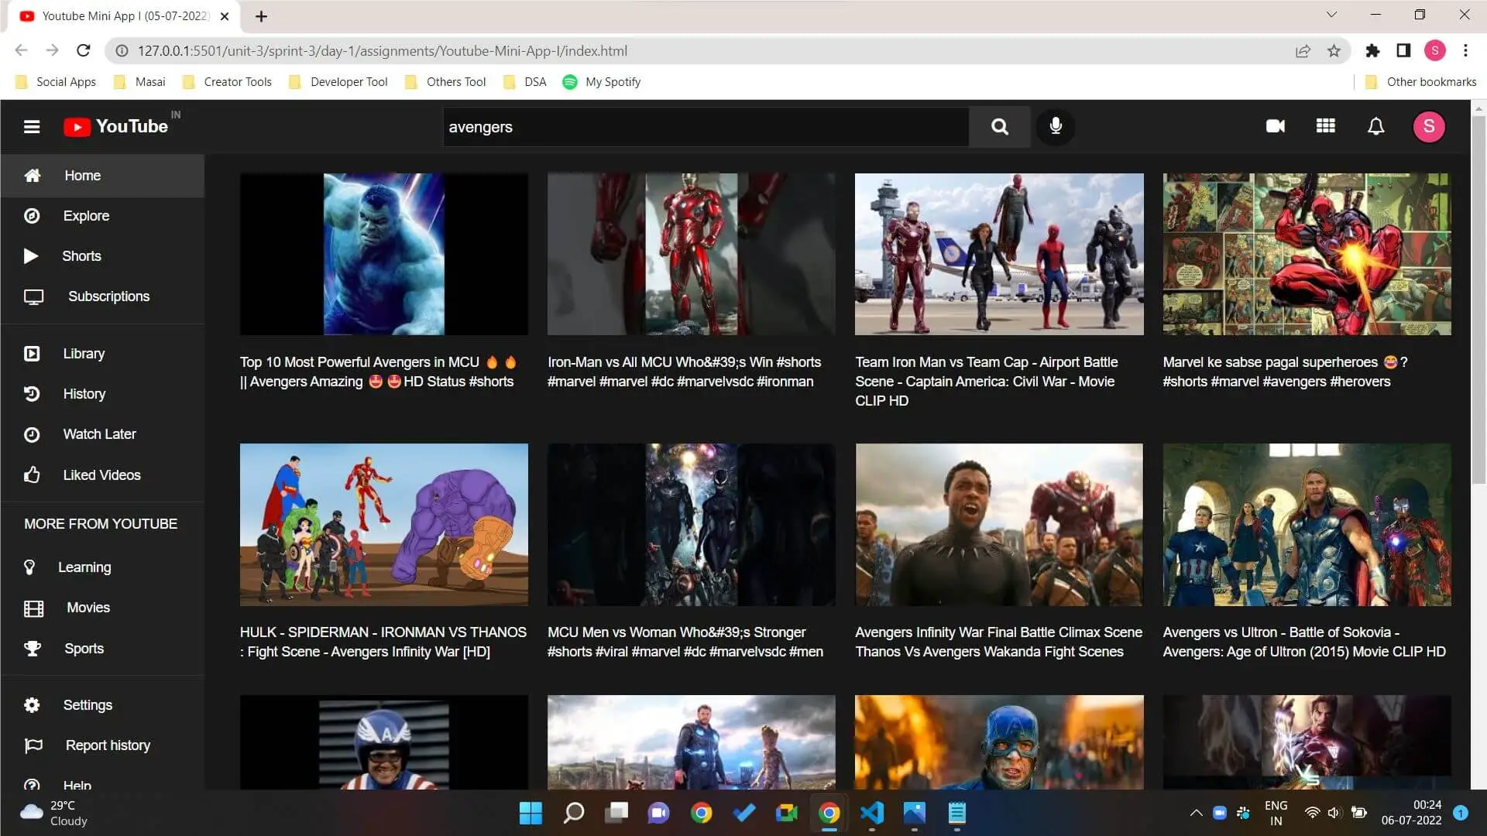This screenshot has width=1487, height=836.
Task: Click the browser address bar URL
Action: pyautogui.click(x=383, y=51)
